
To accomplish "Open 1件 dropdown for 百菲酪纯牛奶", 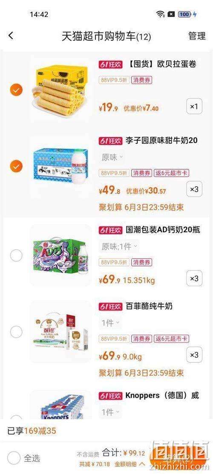I will point(110,323).
